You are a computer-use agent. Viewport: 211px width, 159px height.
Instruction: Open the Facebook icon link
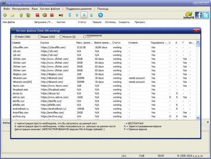point(198,15)
